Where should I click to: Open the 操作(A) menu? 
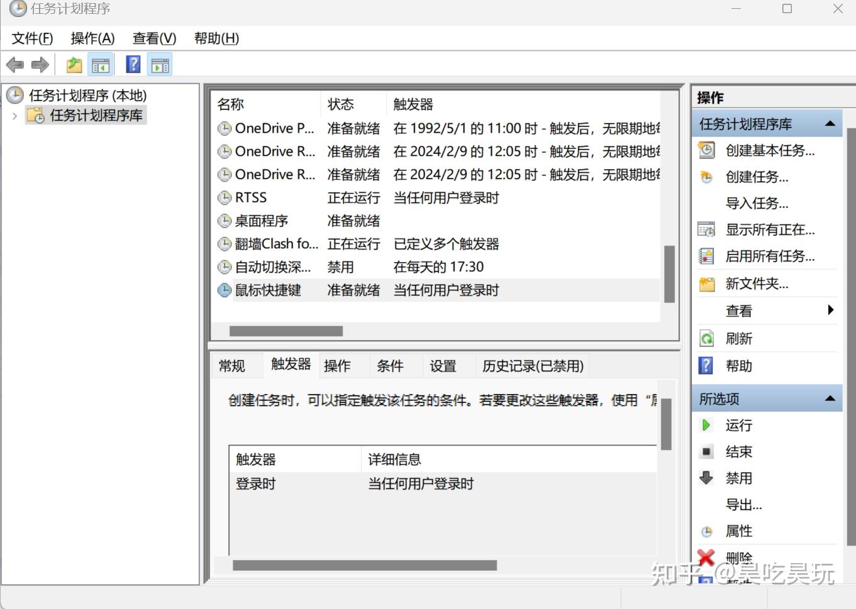coord(92,38)
